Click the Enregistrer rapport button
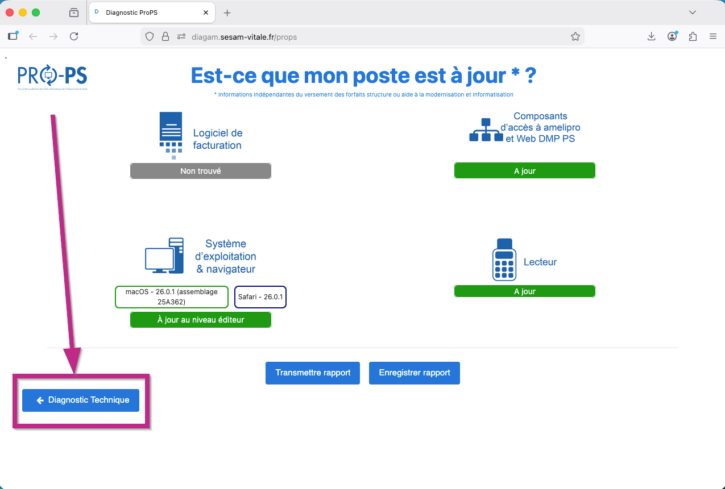Image resolution: width=725 pixels, height=489 pixels. click(414, 373)
